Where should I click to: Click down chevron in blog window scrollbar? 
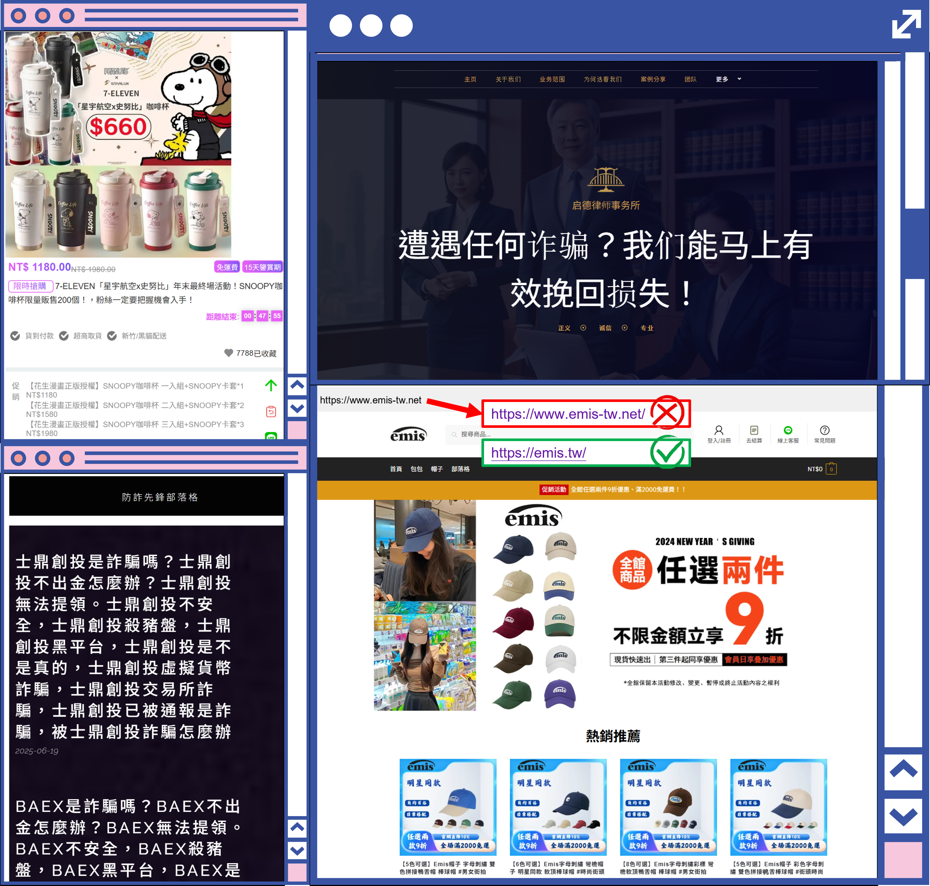297,851
